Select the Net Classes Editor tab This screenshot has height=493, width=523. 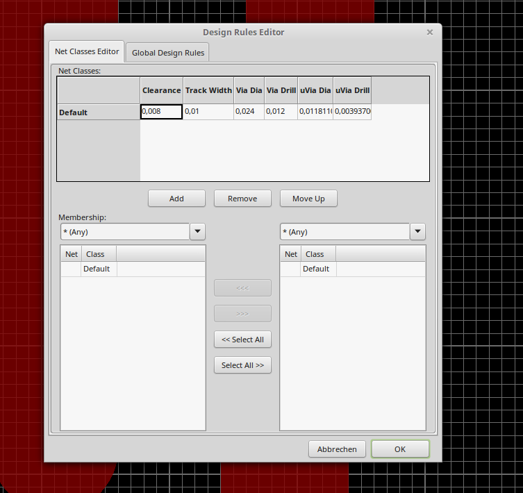pos(87,51)
